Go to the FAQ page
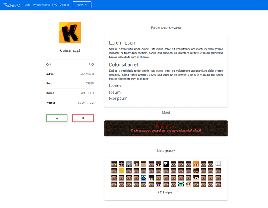The image size is (268, 208). click(x=55, y=5)
